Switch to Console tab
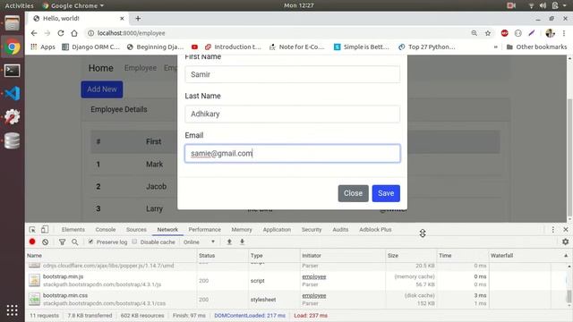The width and height of the screenshot is (573, 322). (x=106, y=230)
